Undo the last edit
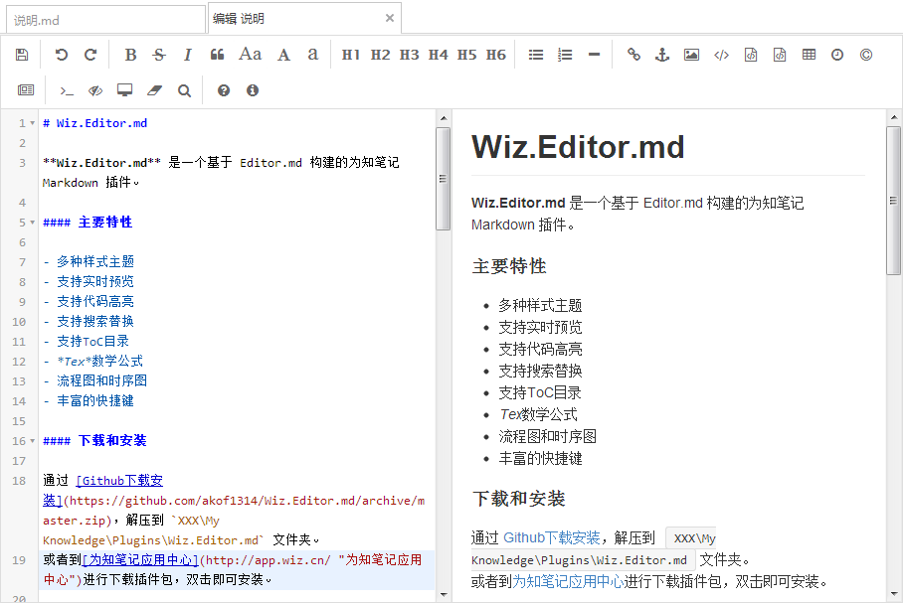Screen dimensions: 903x603 coord(61,55)
